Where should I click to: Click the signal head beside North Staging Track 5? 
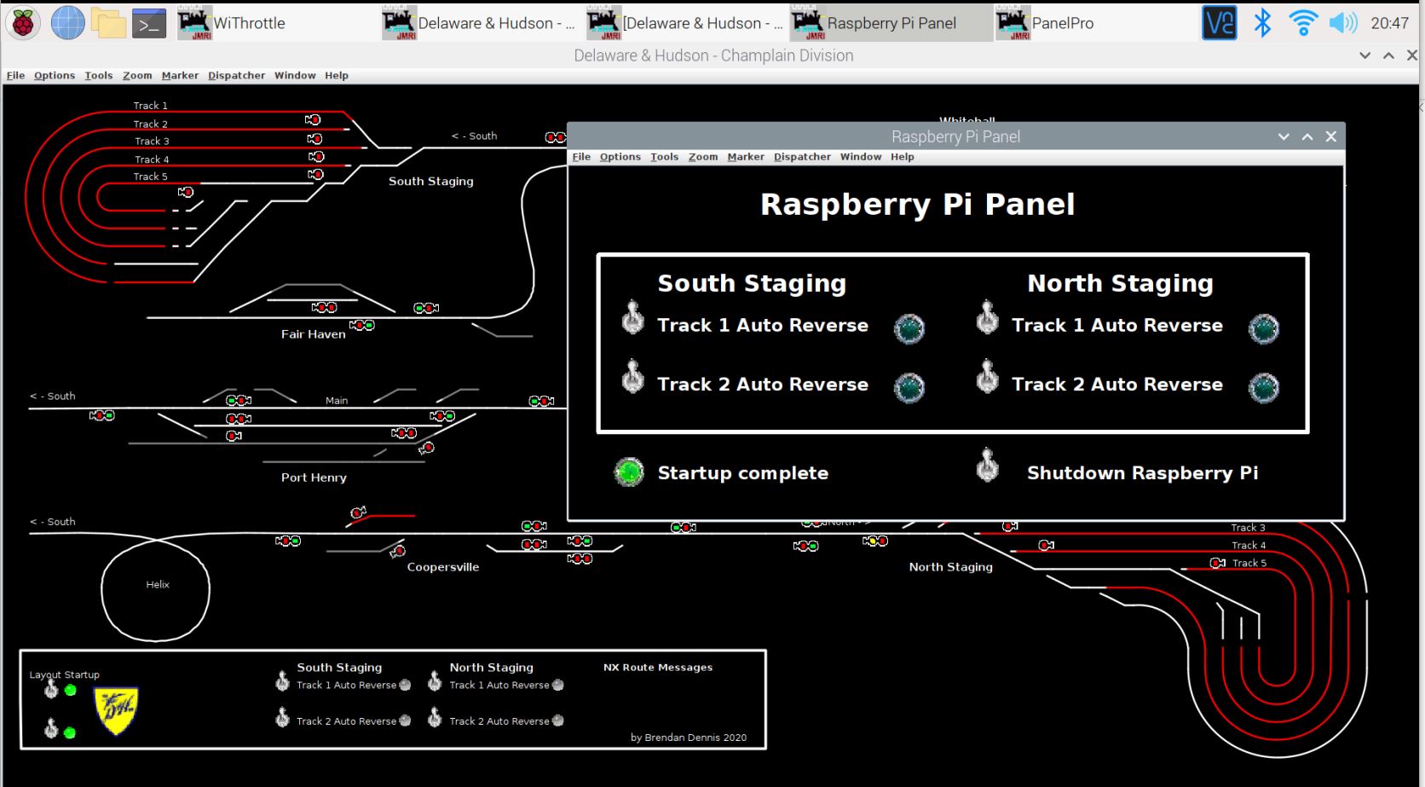(1218, 563)
